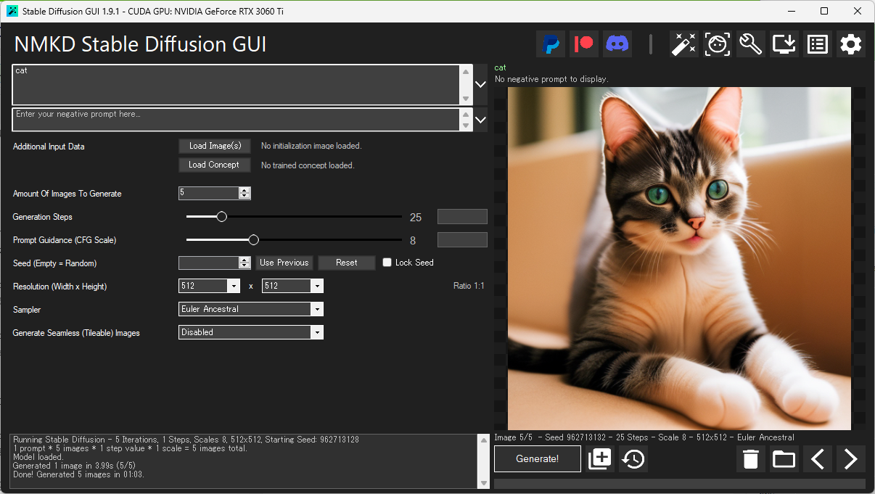Screen dimensions: 875x494
Task: Click Use Previous to reuse last seed
Action: pyautogui.click(x=284, y=263)
